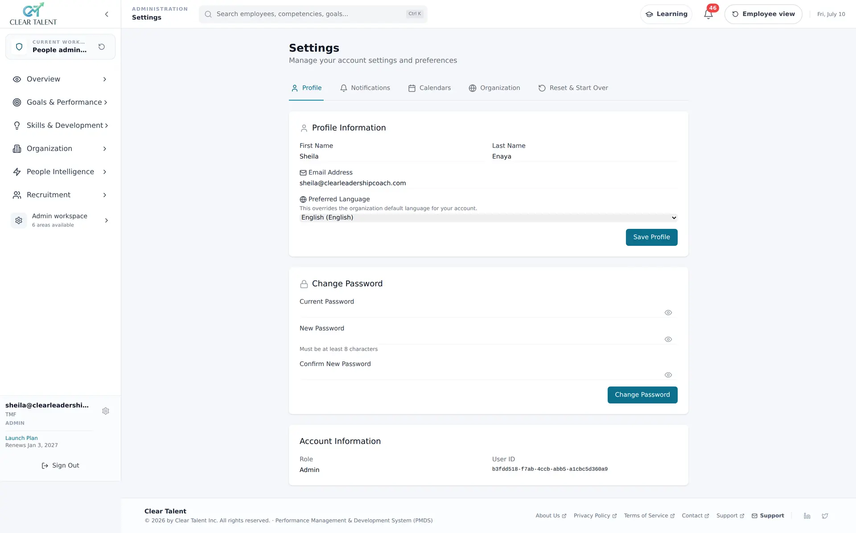Switch to the Notifications tab
The width and height of the screenshot is (856, 533).
[x=365, y=88]
